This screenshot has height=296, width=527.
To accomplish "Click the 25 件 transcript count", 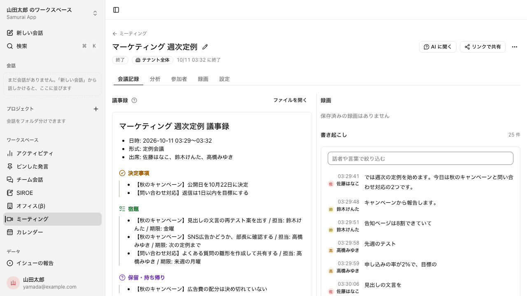I will [x=514, y=135].
